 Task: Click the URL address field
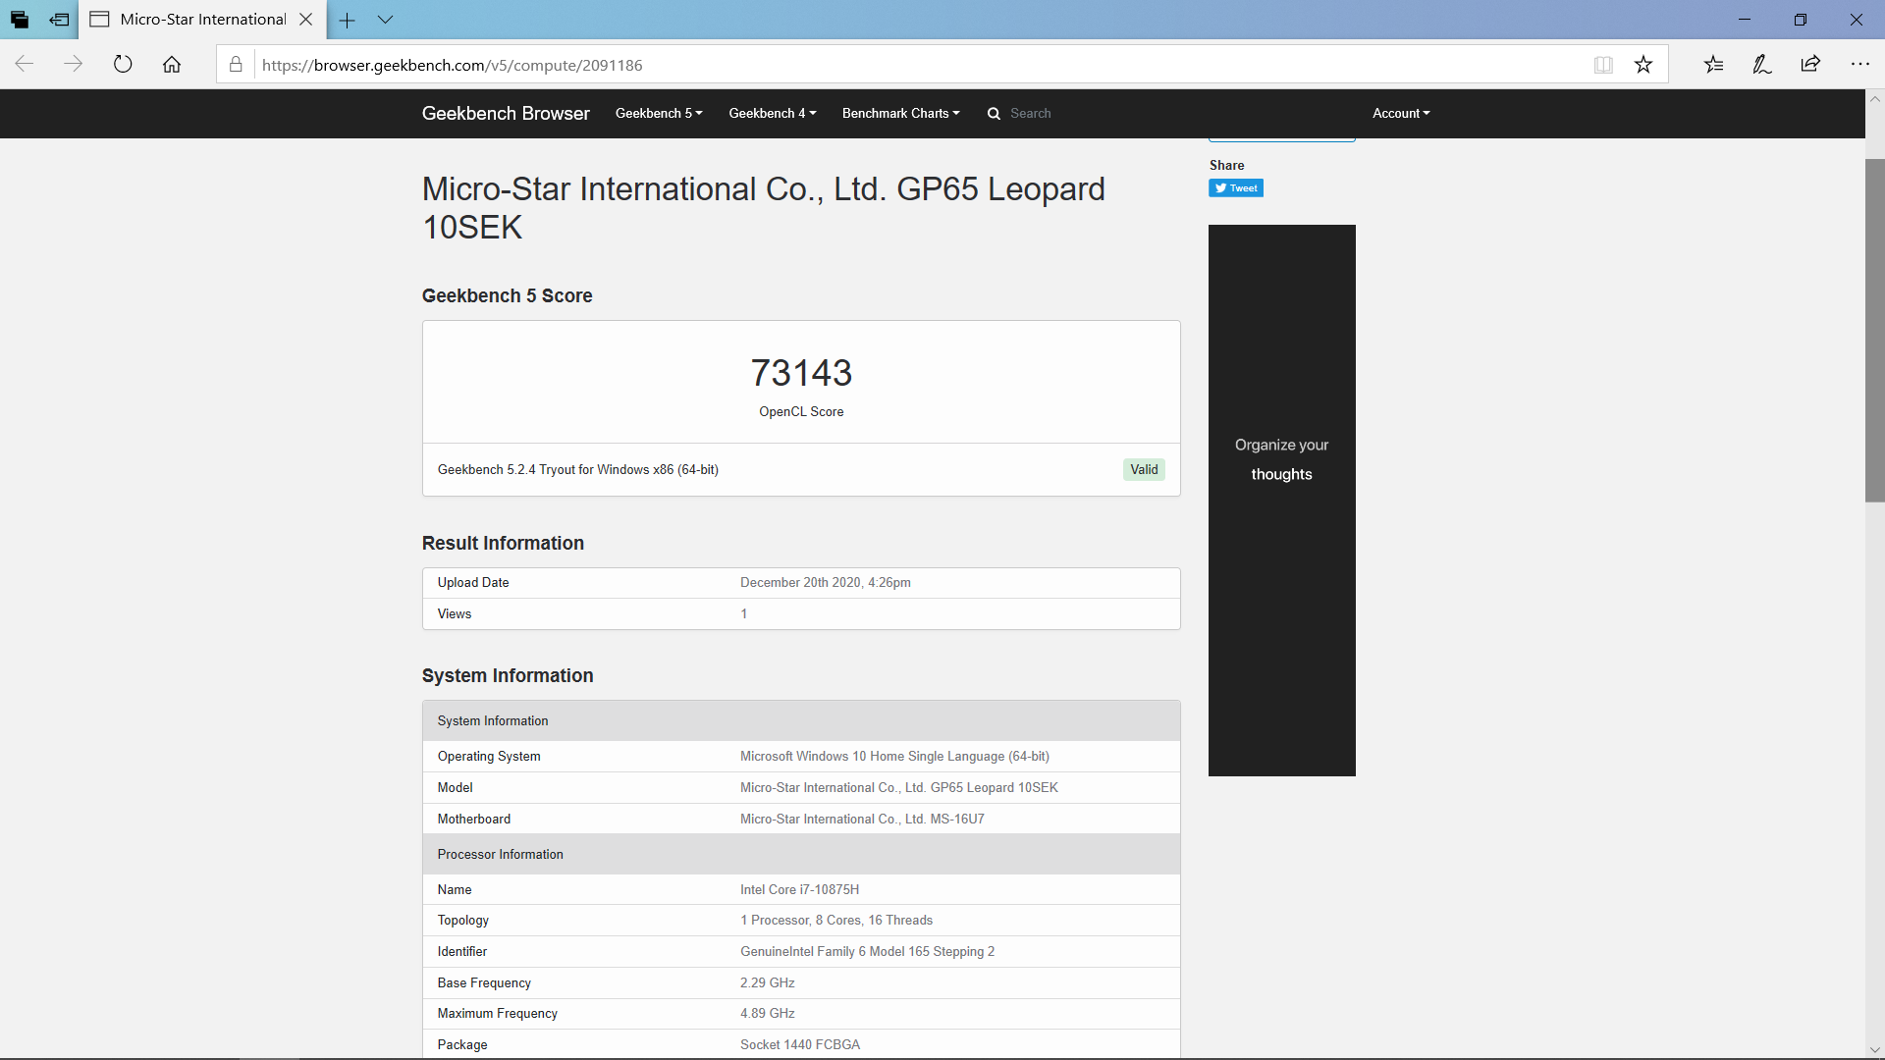point(921,65)
